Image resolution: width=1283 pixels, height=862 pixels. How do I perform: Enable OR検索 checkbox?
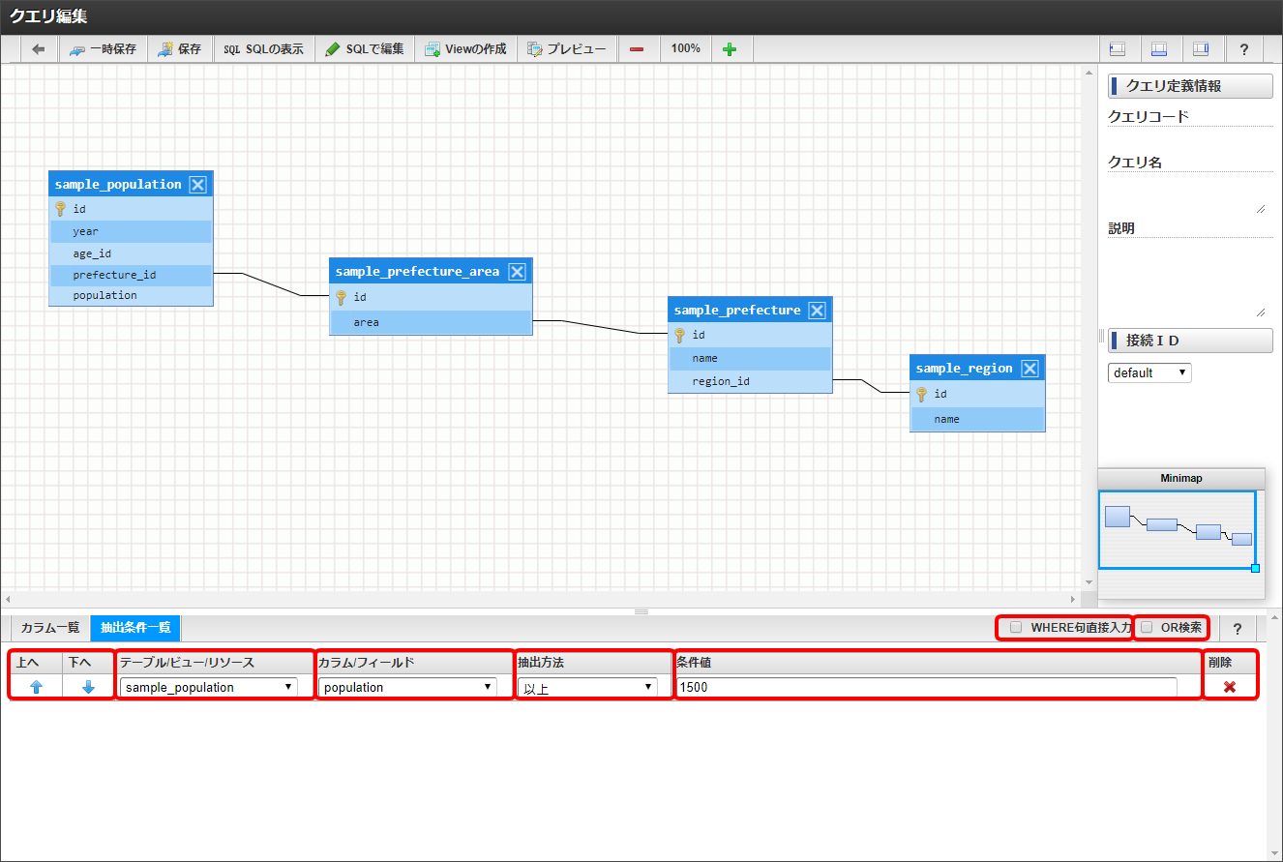[x=1147, y=628]
